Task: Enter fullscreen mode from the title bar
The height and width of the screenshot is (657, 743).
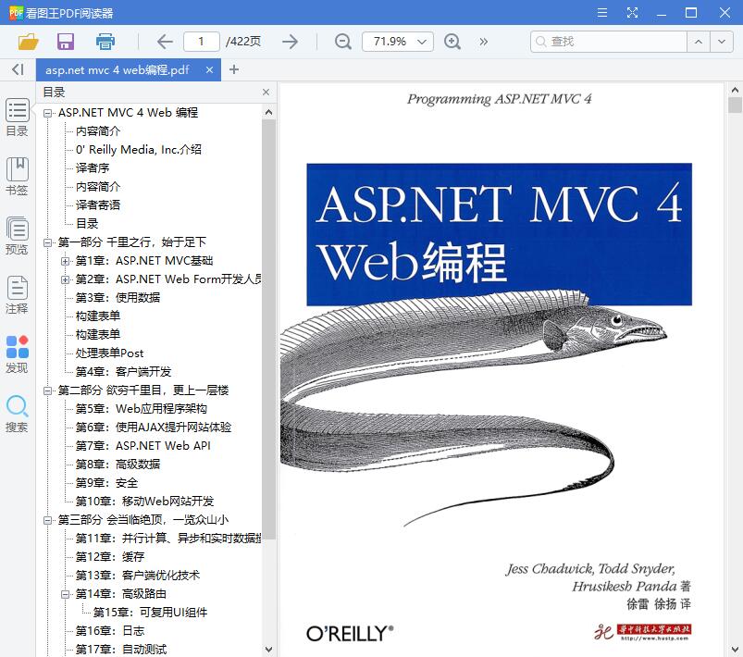Action: 632,13
